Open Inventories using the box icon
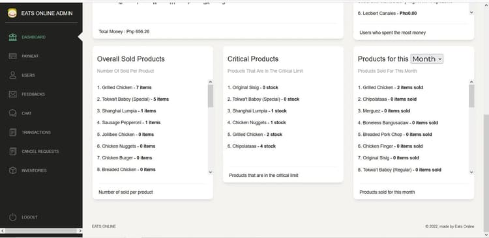 12,170
